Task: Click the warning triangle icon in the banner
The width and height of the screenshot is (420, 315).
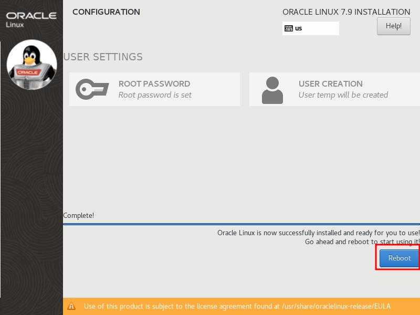Action: [71, 306]
